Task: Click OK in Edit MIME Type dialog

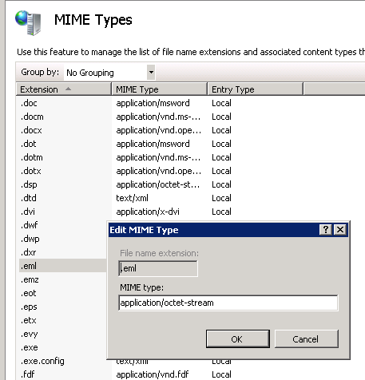Action: (238, 339)
